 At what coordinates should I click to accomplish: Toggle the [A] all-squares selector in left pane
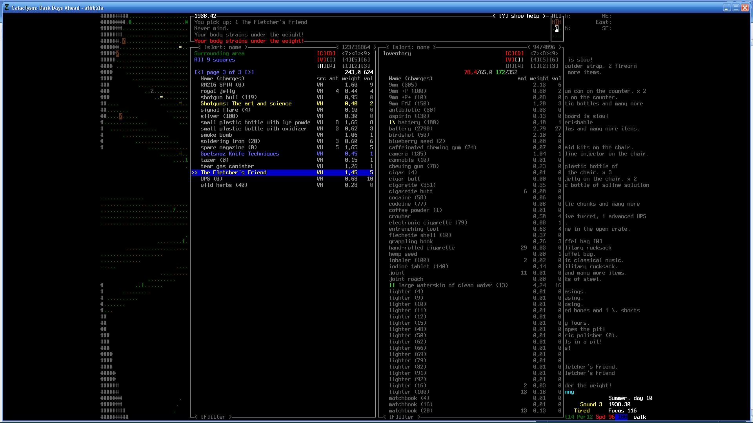point(321,66)
